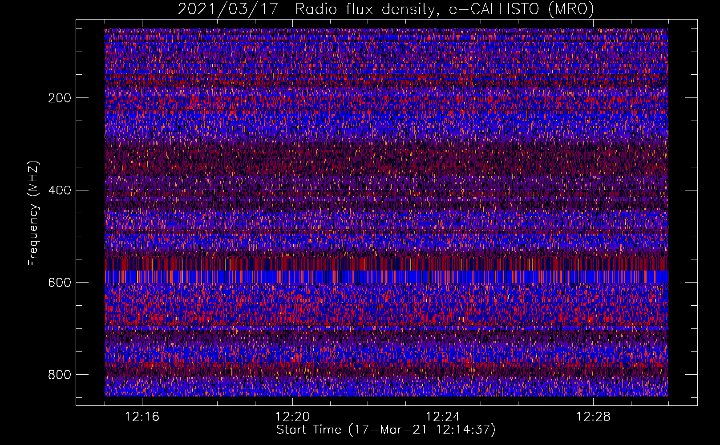Click the 600 frequency tick label
The image size is (720, 445).
coord(60,283)
